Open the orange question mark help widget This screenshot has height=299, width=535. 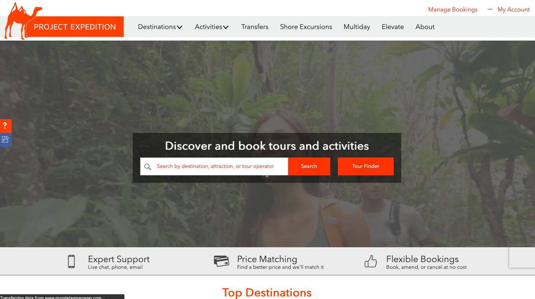tap(6, 126)
